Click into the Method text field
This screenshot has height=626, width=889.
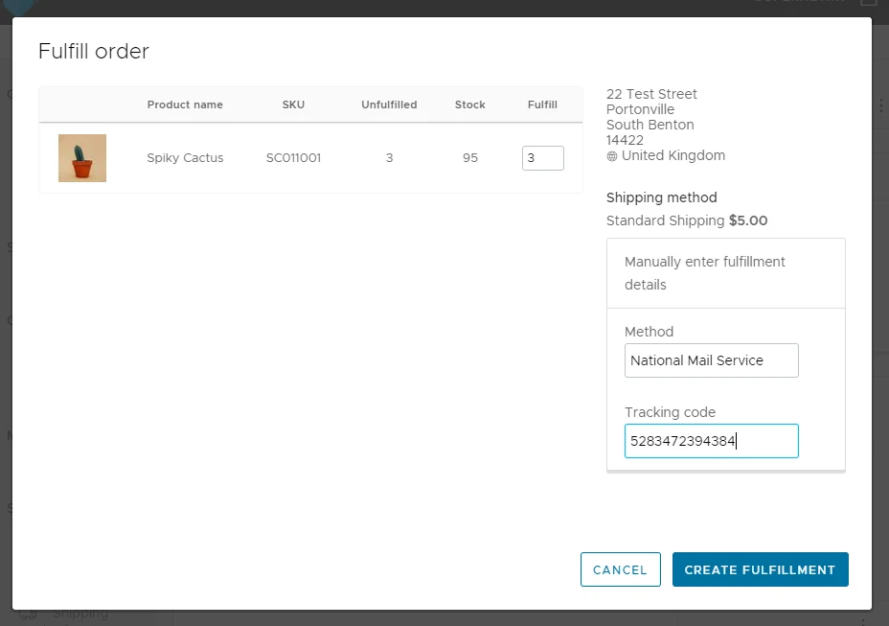coord(711,360)
